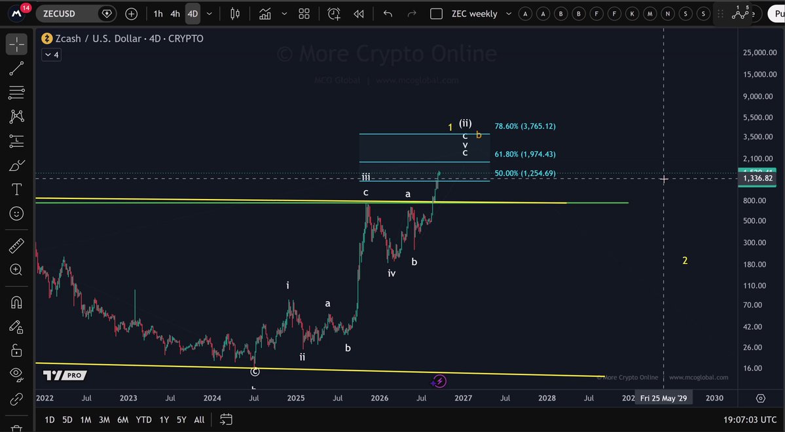The height and width of the screenshot is (432, 785).
Task: Select the Text annotation tool
Action: point(16,189)
